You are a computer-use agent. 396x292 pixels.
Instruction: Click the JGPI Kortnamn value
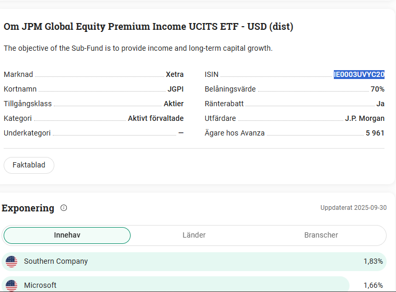click(x=176, y=89)
